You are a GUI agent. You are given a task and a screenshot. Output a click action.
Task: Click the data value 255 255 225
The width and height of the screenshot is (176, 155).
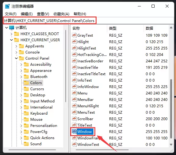click(x=156, y=87)
